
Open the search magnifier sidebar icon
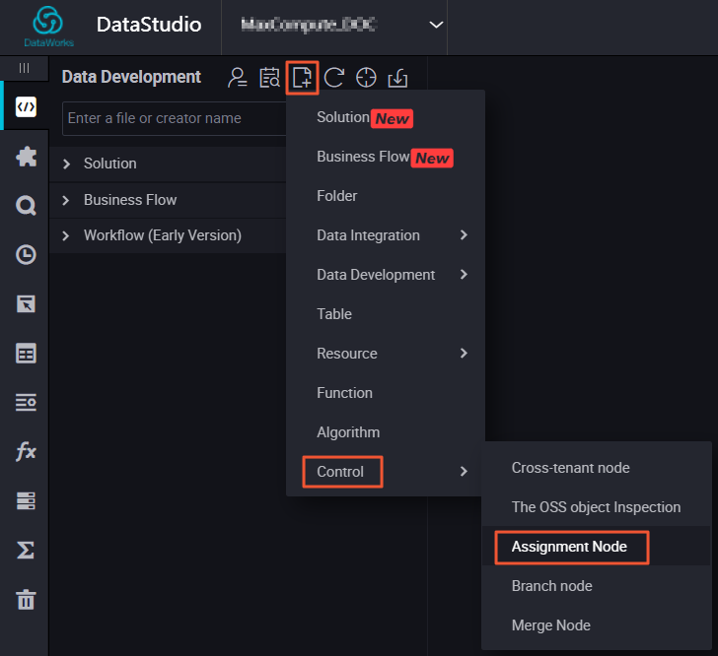[x=26, y=206]
